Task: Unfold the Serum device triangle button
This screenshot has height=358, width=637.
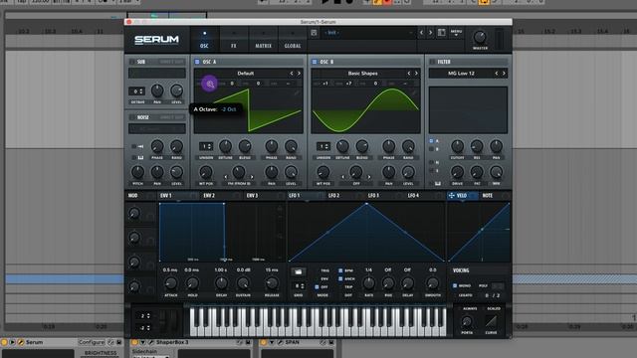Action: [13, 342]
